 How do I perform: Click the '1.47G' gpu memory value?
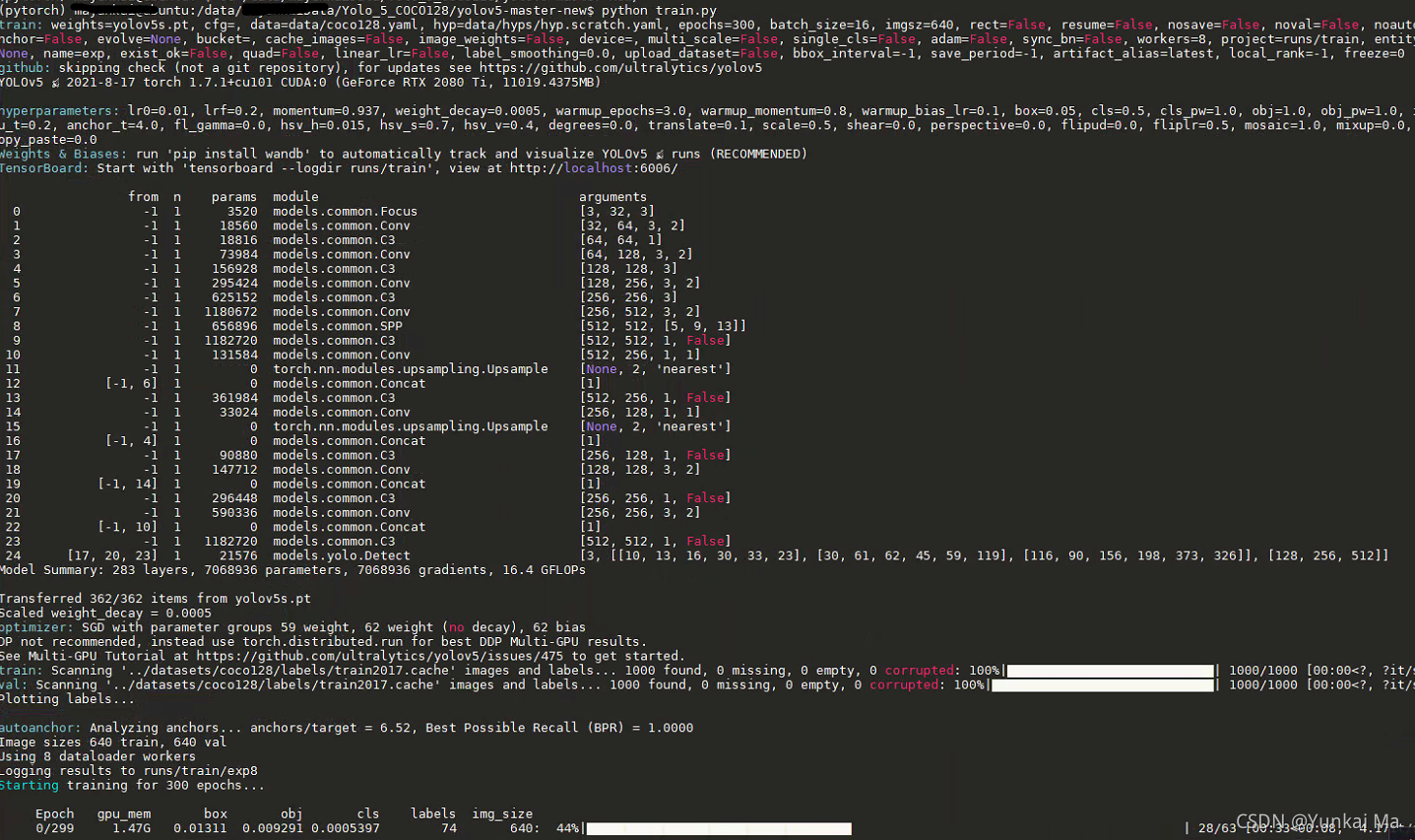point(132,828)
